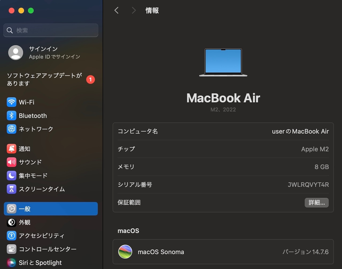Click the 検索 search field
The image size is (342, 269).
(51, 30)
